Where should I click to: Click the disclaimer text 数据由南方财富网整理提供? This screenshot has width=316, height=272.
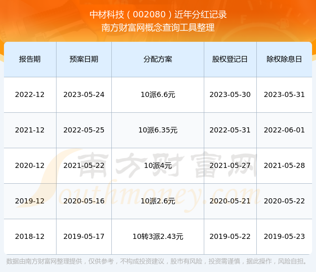[x=44, y=261]
